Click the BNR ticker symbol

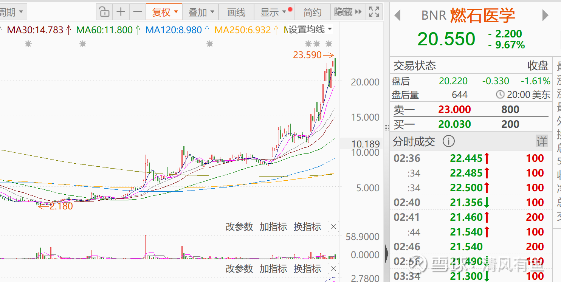click(434, 15)
